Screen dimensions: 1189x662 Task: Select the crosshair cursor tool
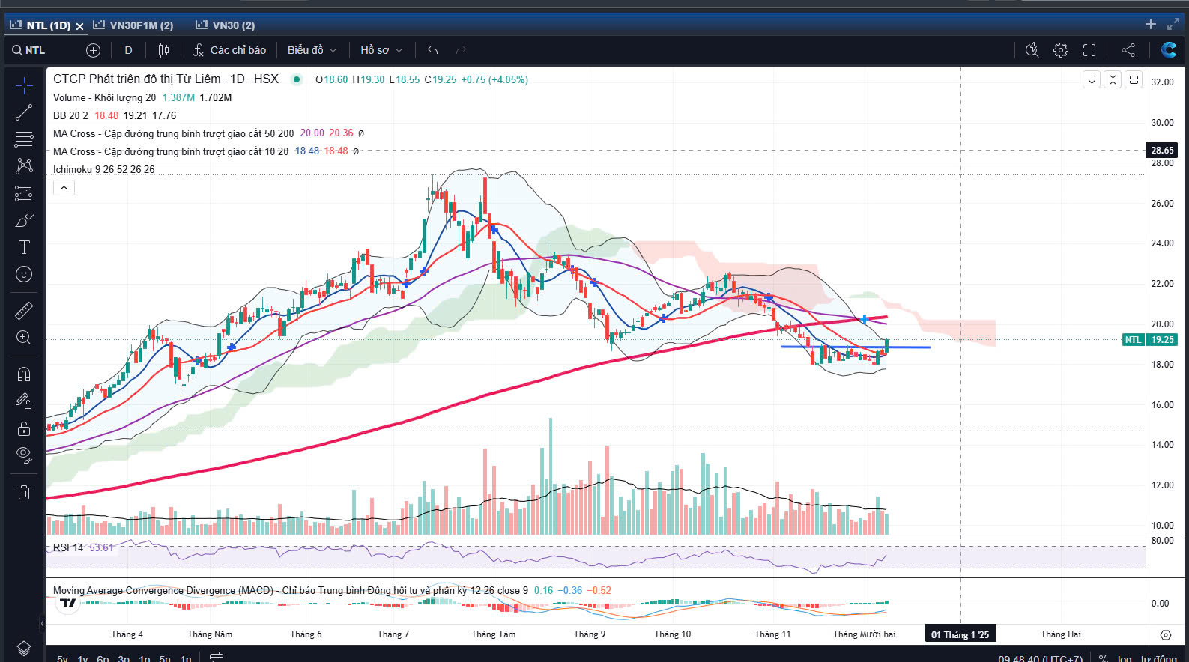[x=24, y=86]
